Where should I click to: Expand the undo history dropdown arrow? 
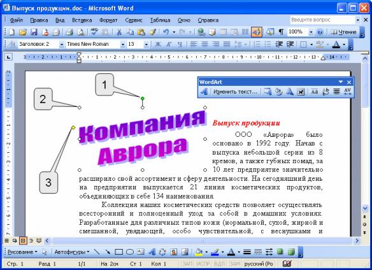[x=174, y=32]
